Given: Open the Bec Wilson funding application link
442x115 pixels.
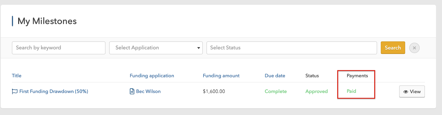Looking at the screenshot, I should (x=148, y=91).
